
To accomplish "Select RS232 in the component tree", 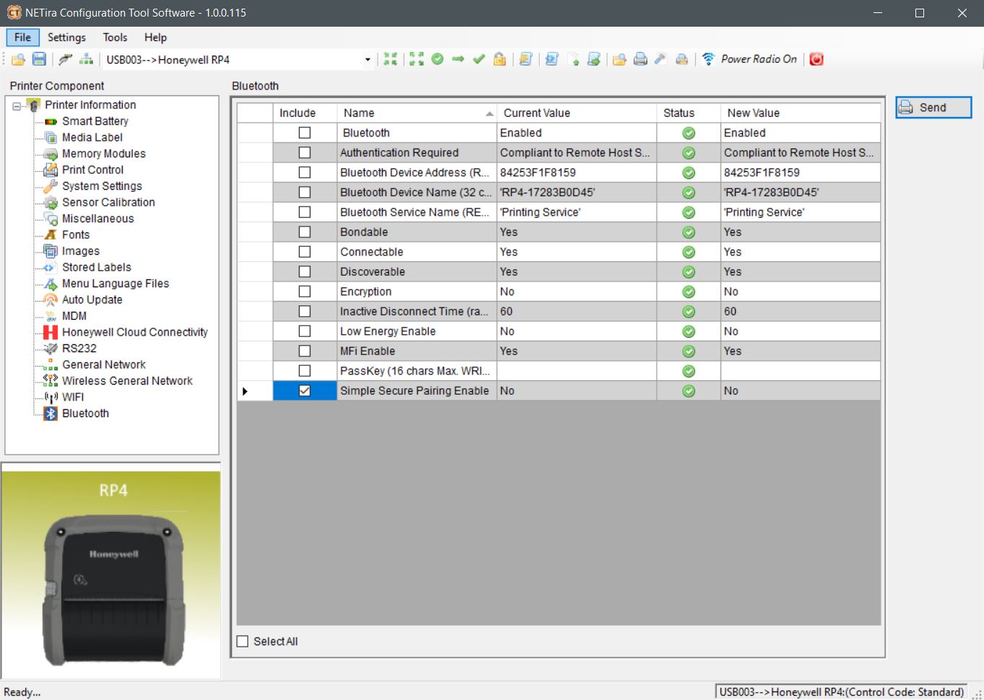I will (79, 348).
